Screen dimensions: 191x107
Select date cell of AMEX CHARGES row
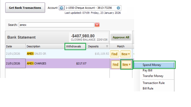click(16, 63)
